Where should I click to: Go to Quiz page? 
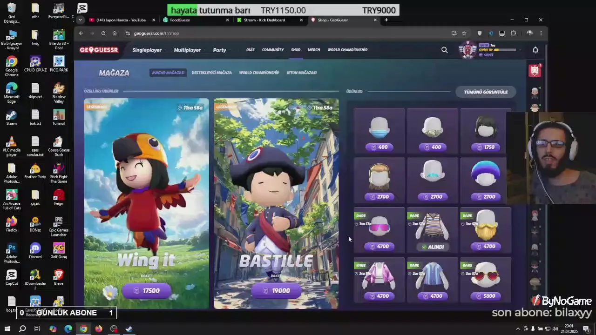251,50
